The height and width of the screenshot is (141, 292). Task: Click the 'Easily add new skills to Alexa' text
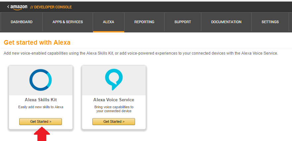tap(40, 107)
